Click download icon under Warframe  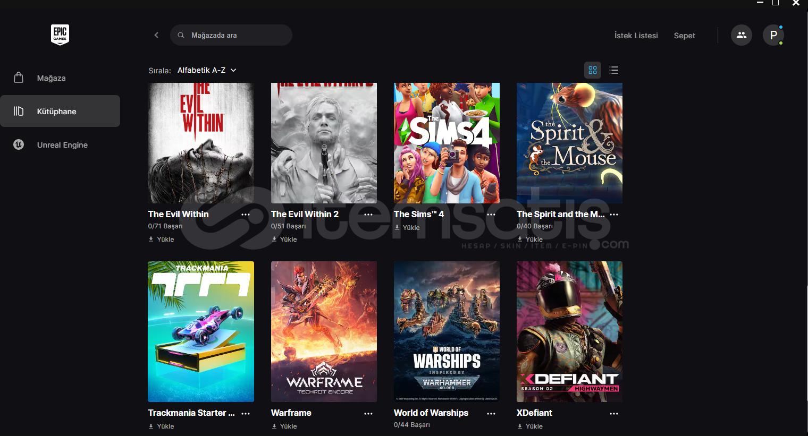pos(274,426)
